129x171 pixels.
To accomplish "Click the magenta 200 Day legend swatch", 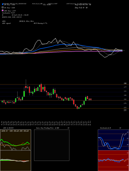I will [3, 10].
